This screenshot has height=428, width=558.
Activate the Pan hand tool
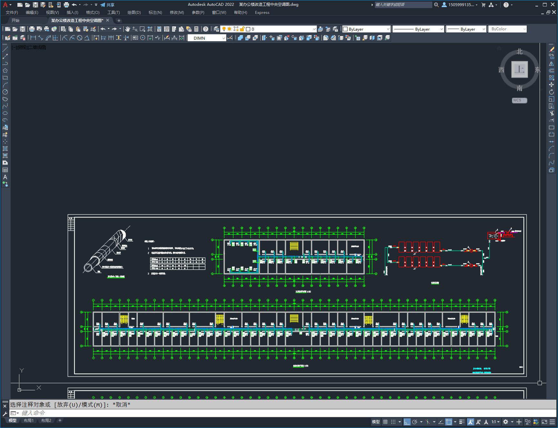pos(128,29)
